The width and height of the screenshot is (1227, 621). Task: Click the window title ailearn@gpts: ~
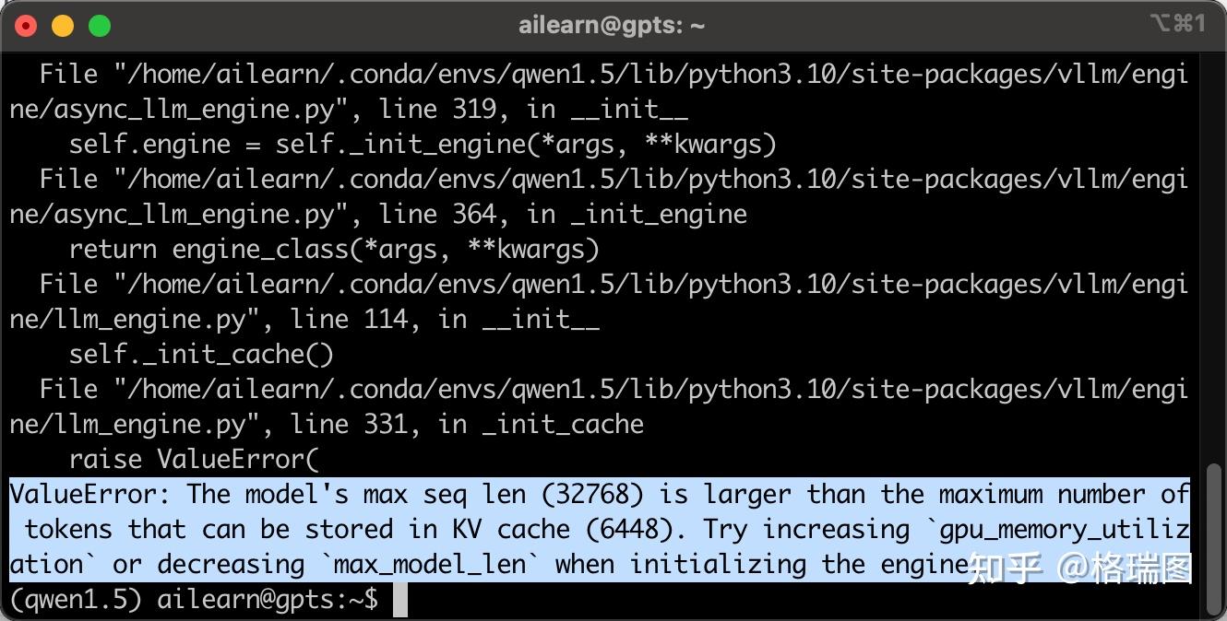tap(612, 26)
